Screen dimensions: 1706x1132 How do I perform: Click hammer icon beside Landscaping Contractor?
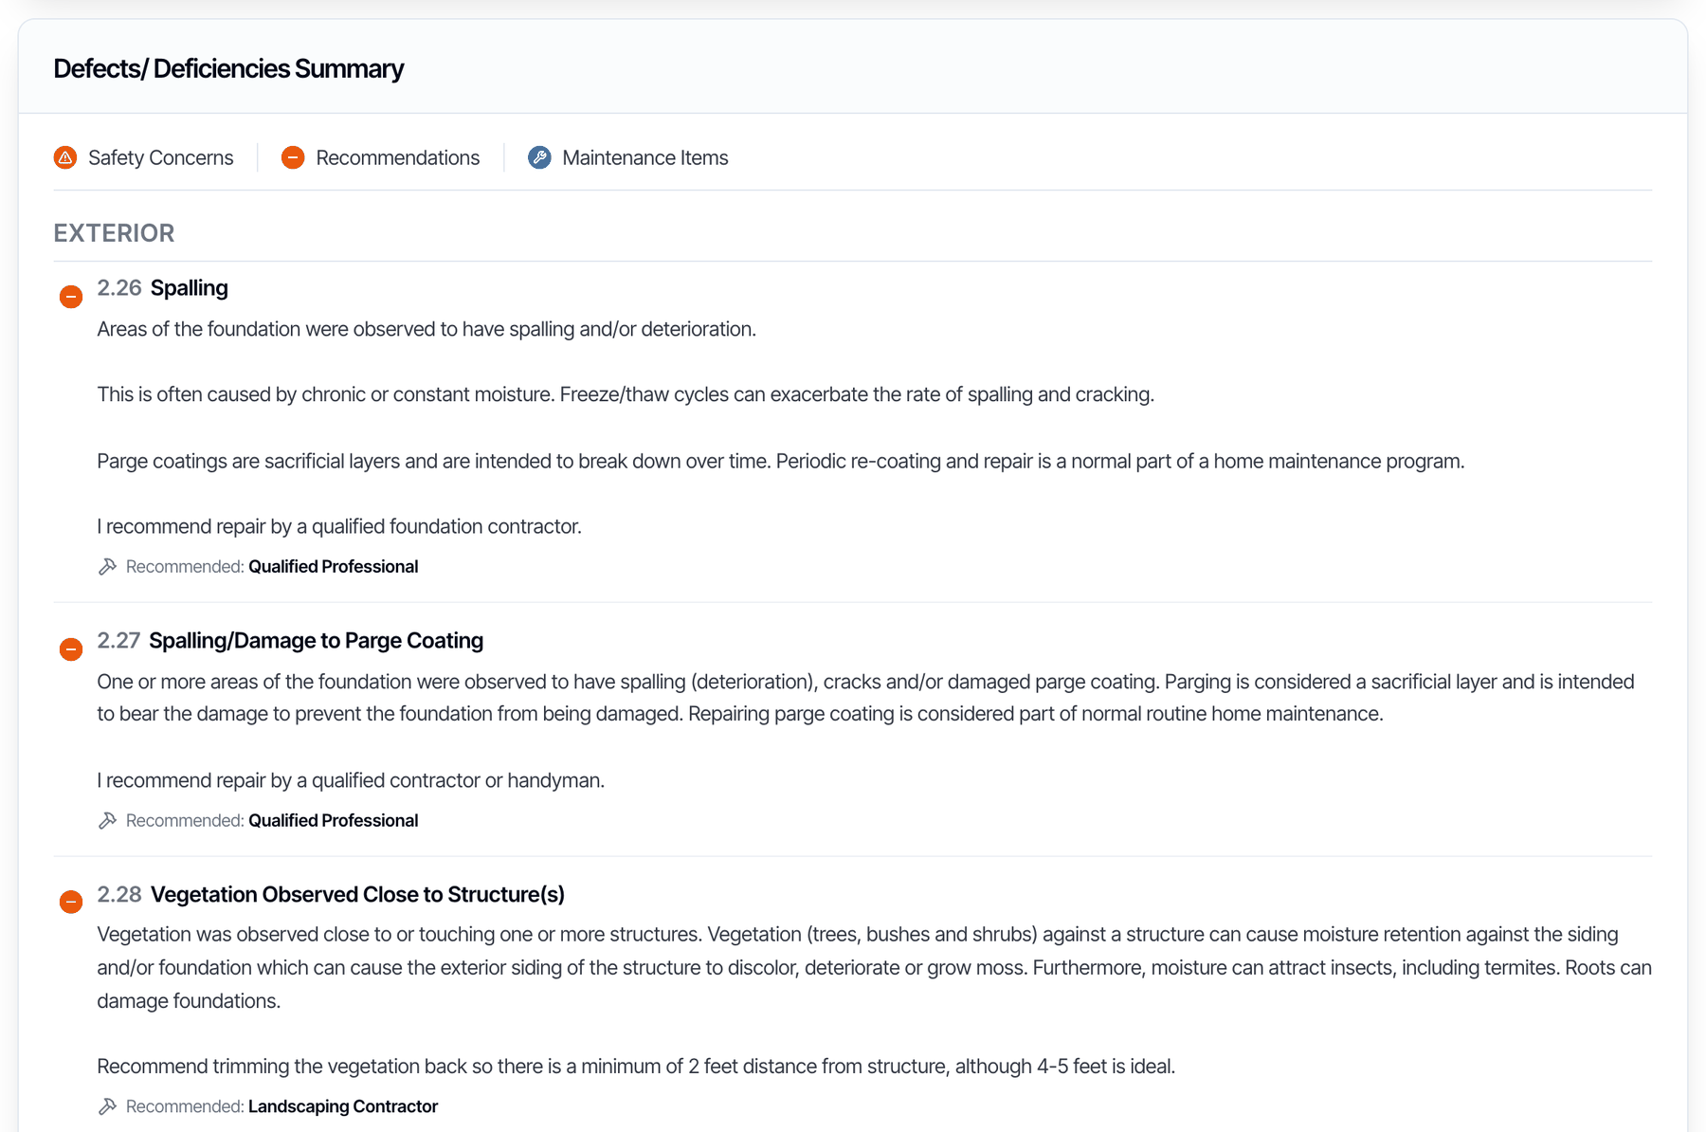107,1106
